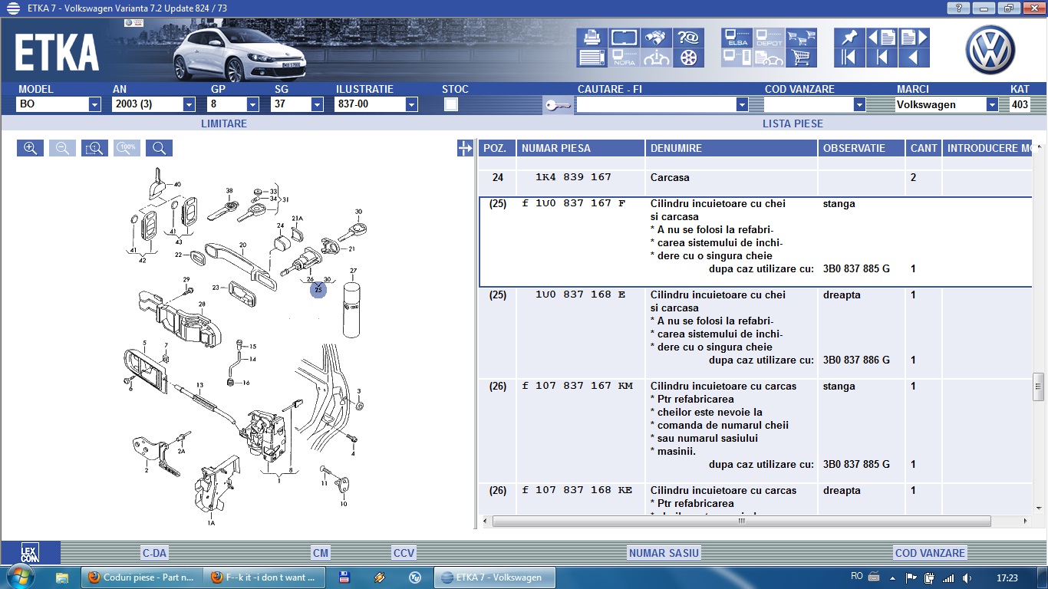Click the COD VANZARE bottom bar button

(x=929, y=553)
